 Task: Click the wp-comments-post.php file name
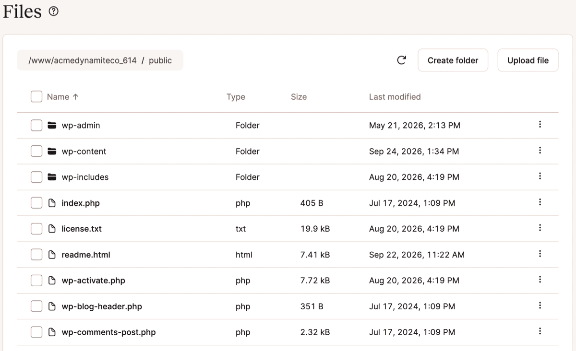click(x=108, y=332)
